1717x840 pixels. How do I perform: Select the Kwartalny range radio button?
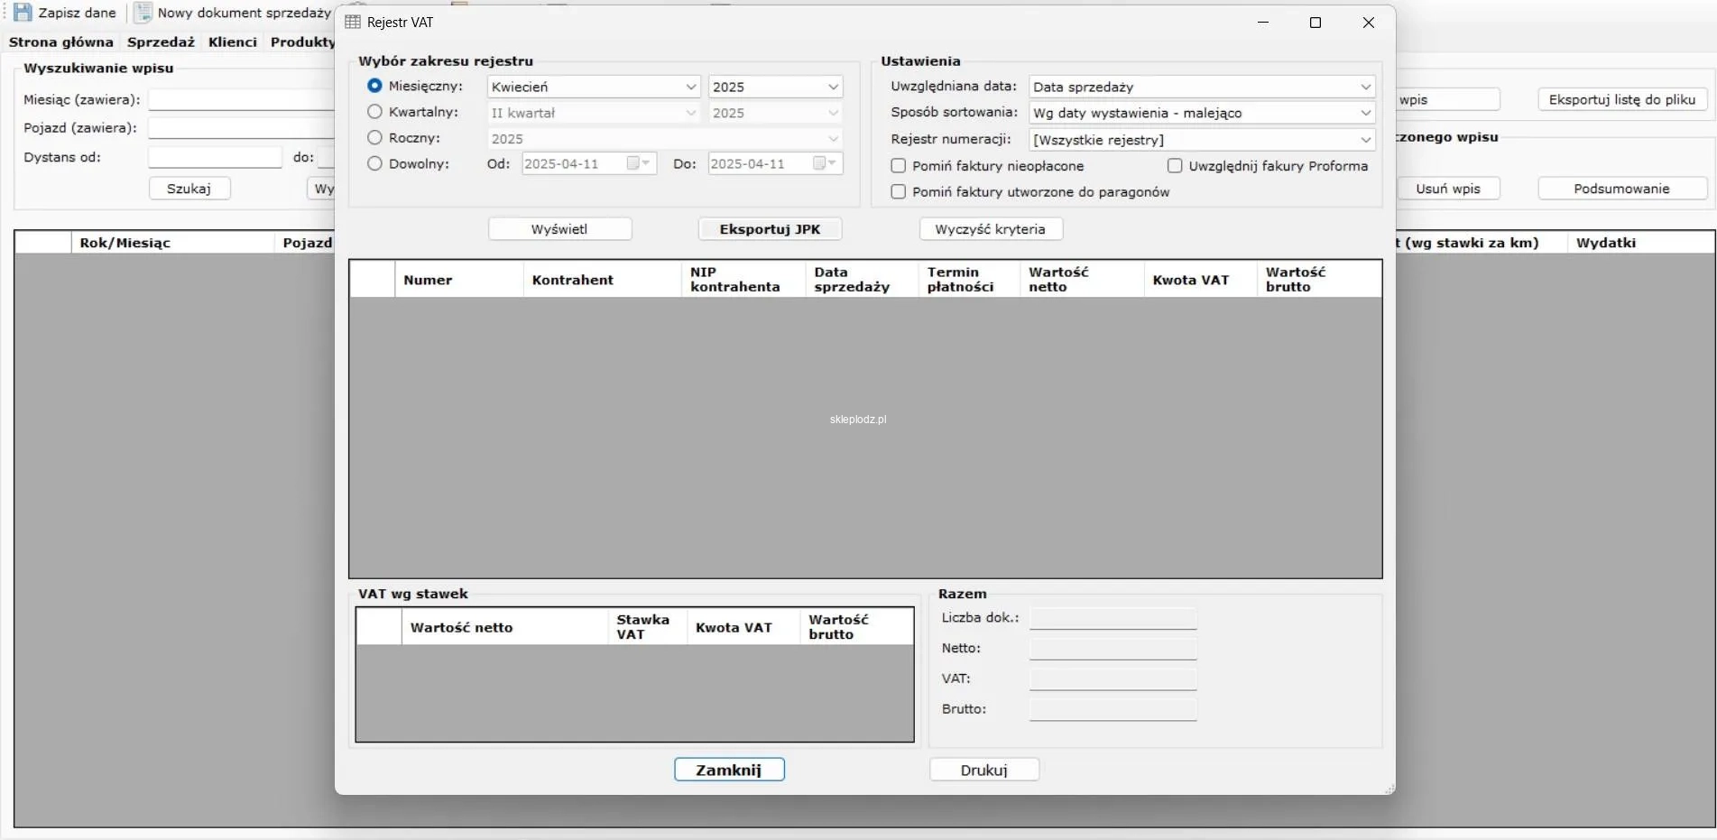coord(374,112)
